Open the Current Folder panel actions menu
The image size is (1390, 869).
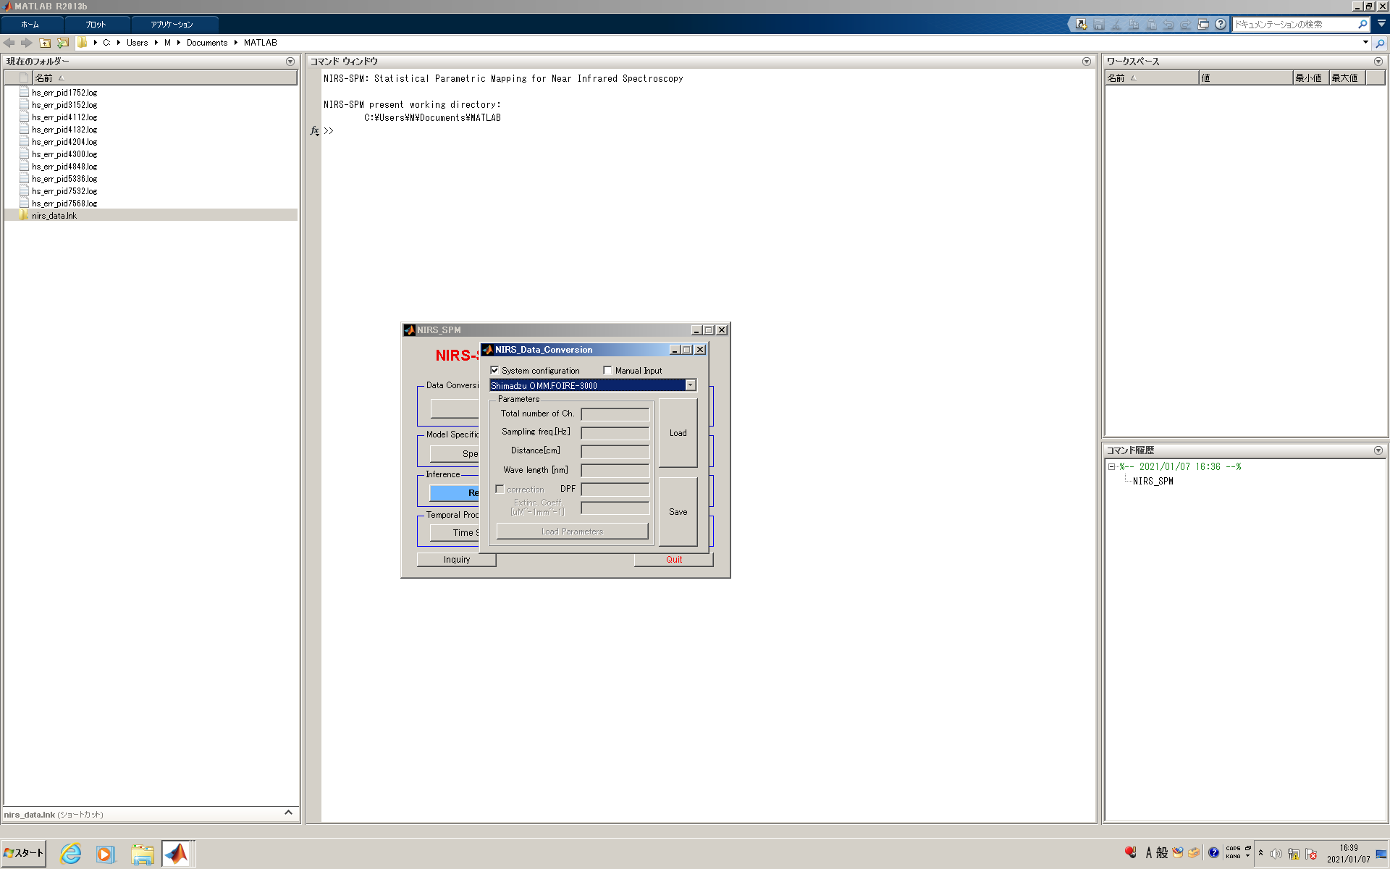coord(290,62)
